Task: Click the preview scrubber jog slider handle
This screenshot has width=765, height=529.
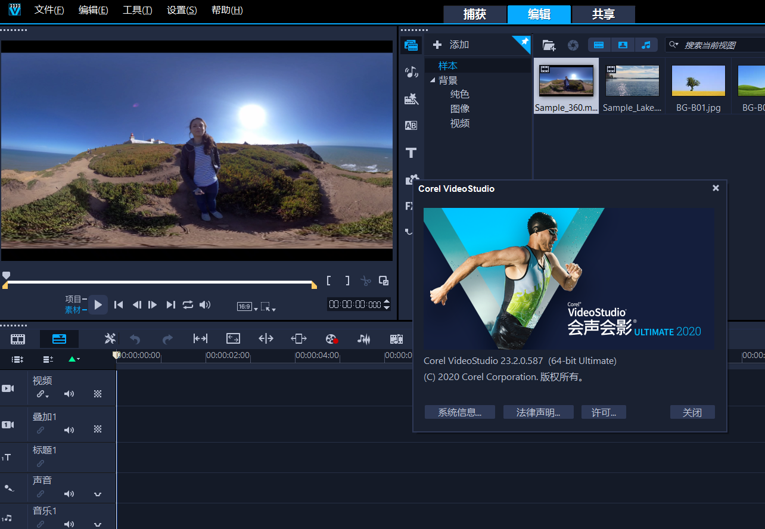Action: pyautogui.click(x=6, y=275)
